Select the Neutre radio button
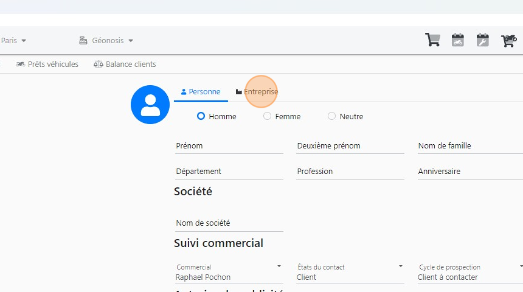 tap(331, 116)
